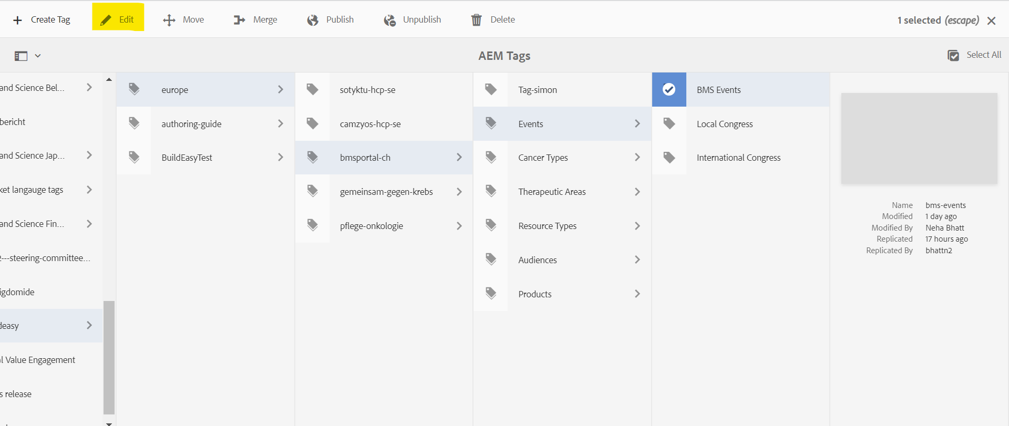
Task: Select the sotyktu-hcp-se tag
Action: tap(384, 89)
